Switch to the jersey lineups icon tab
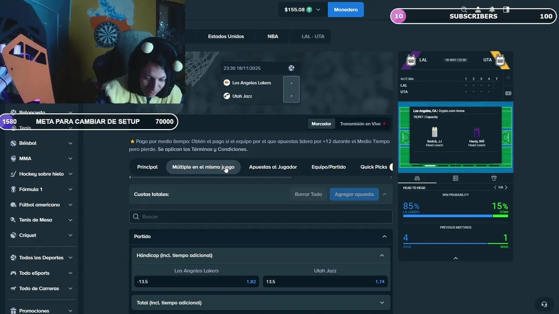The width and height of the screenshot is (559, 314). click(494, 178)
